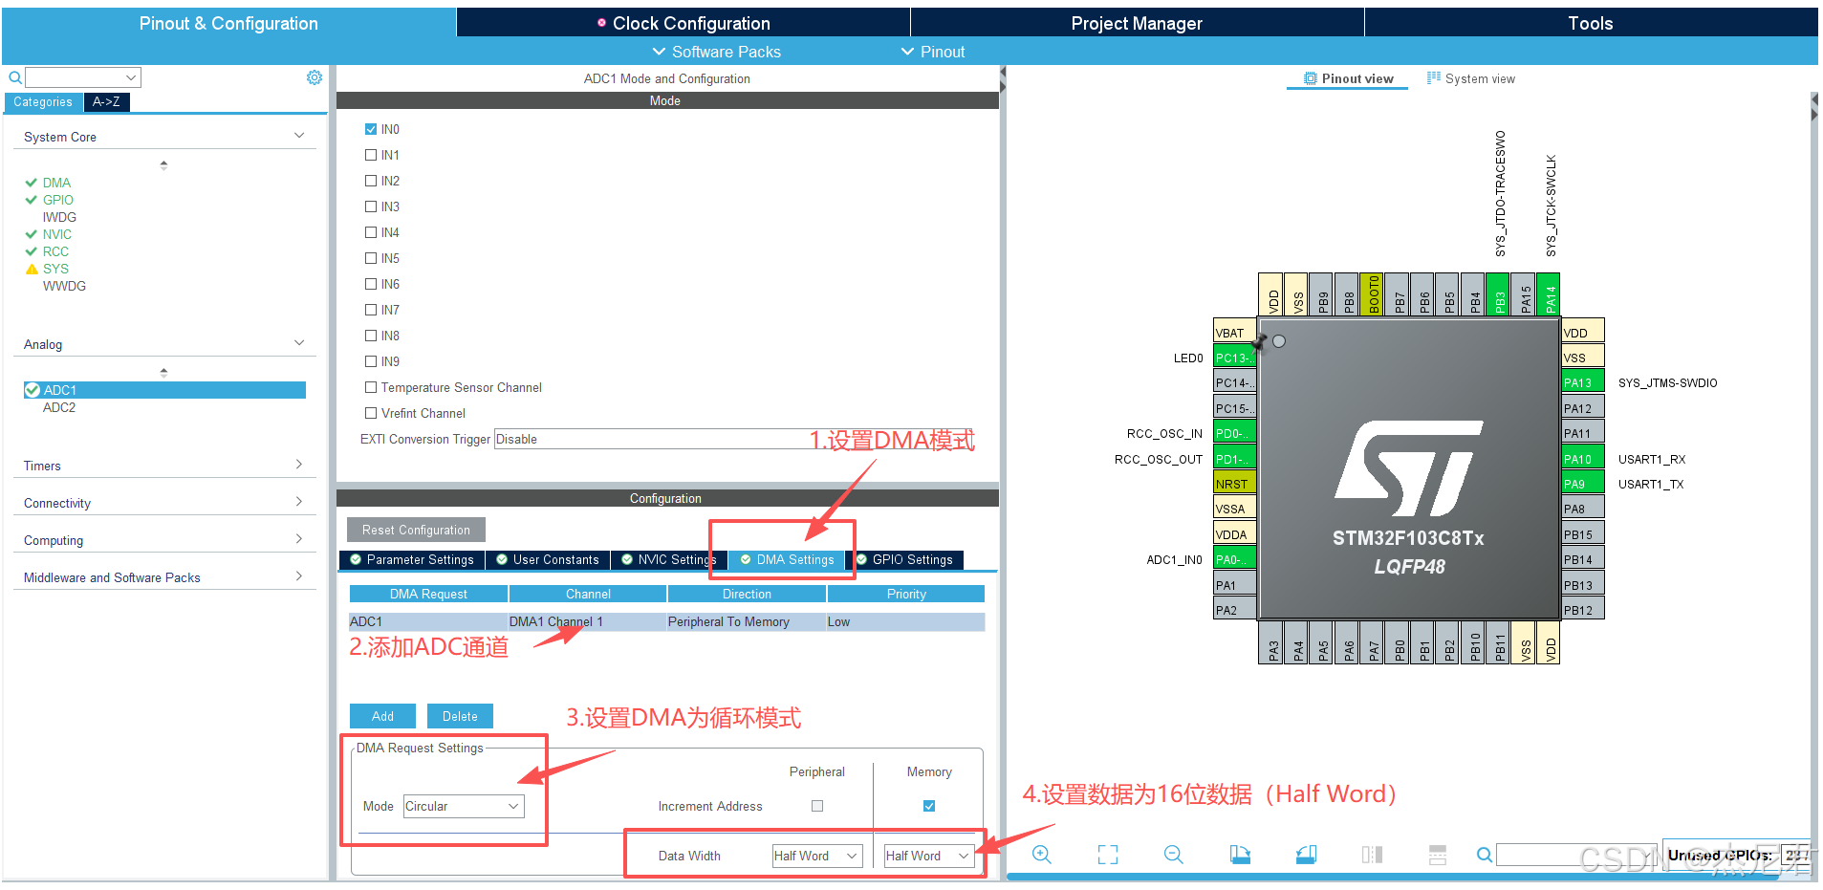The height and width of the screenshot is (890, 1823).
Task: Expand the Middleware and Software Packs category
Action: pos(299,576)
